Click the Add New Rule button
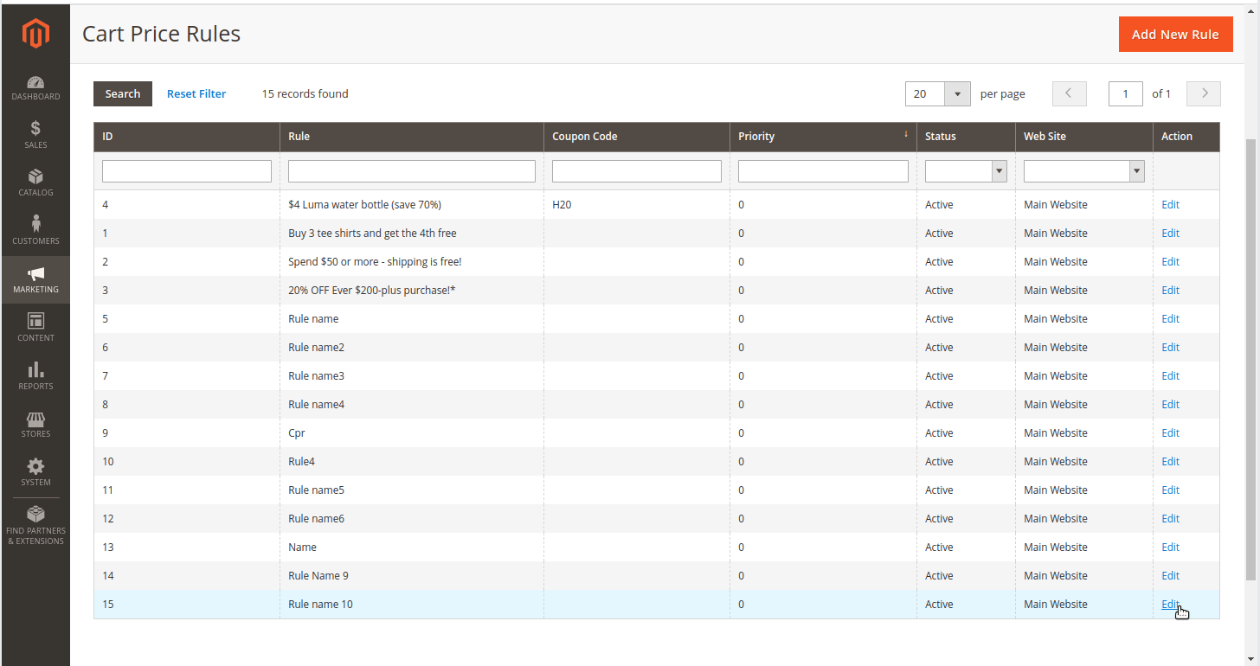 pos(1175,34)
